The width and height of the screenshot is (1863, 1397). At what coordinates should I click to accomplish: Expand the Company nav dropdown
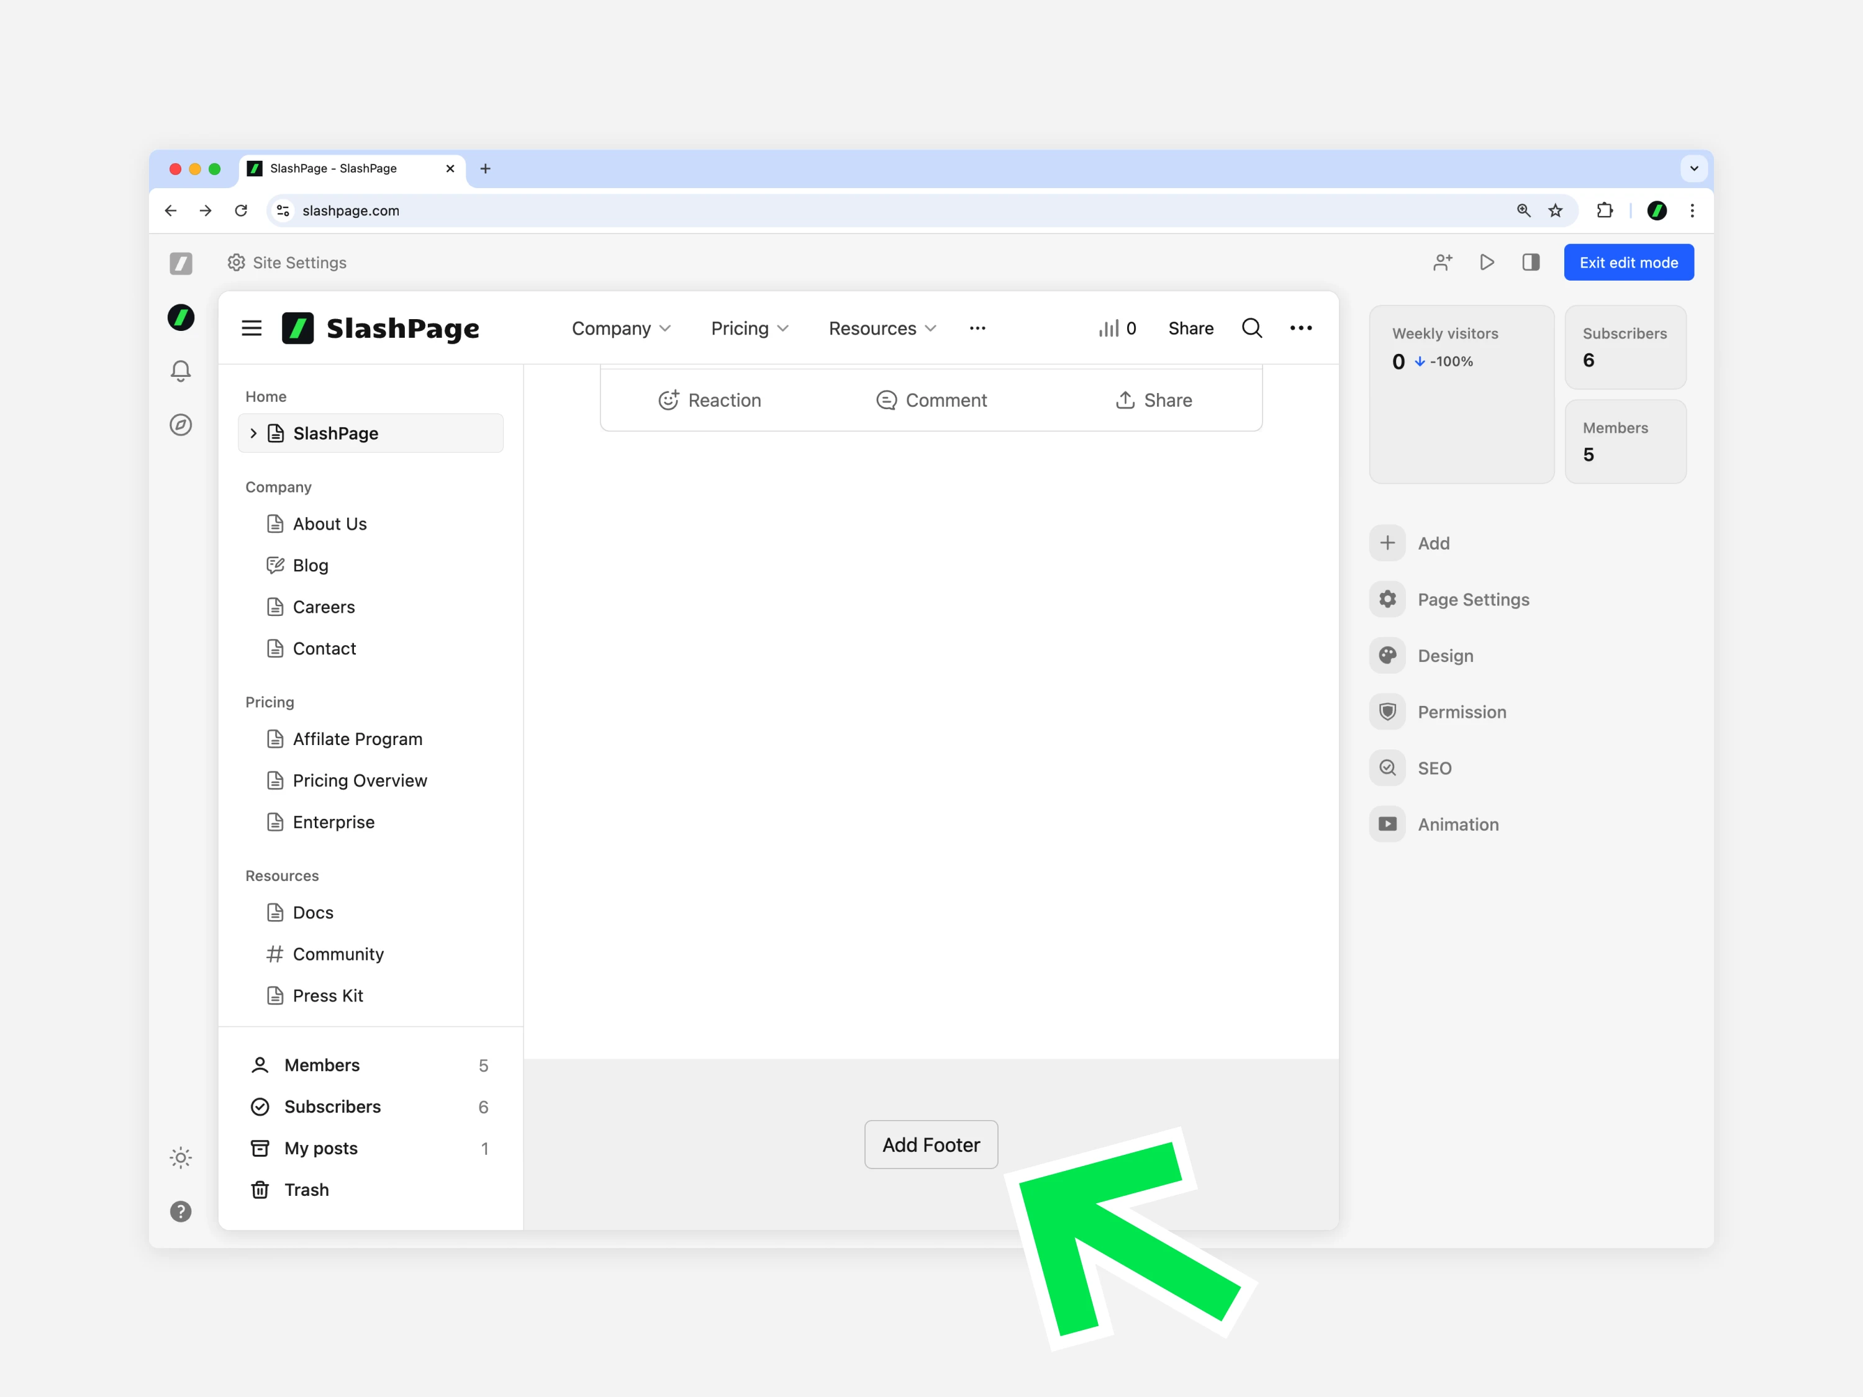pyautogui.click(x=622, y=328)
